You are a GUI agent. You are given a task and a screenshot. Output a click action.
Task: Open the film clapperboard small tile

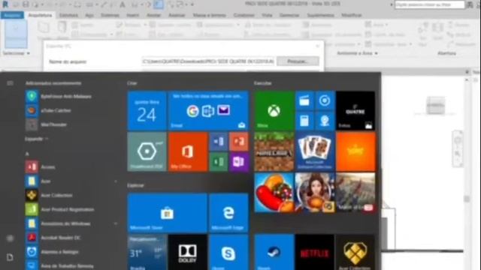click(304, 100)
